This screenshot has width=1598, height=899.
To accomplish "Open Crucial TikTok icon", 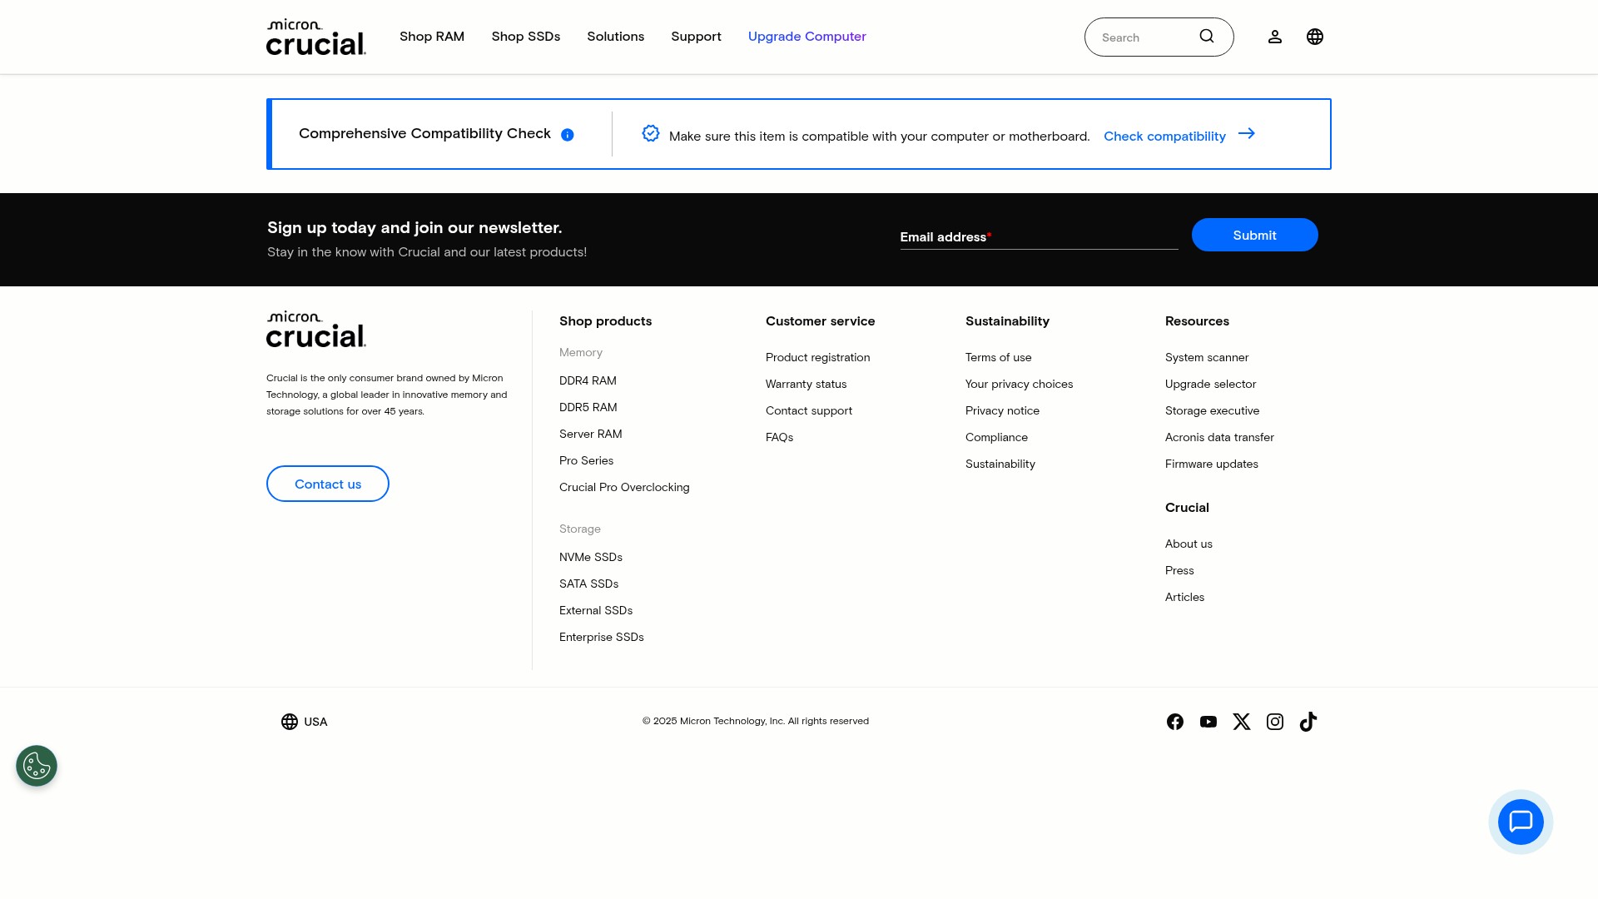I will (1308, 722).
